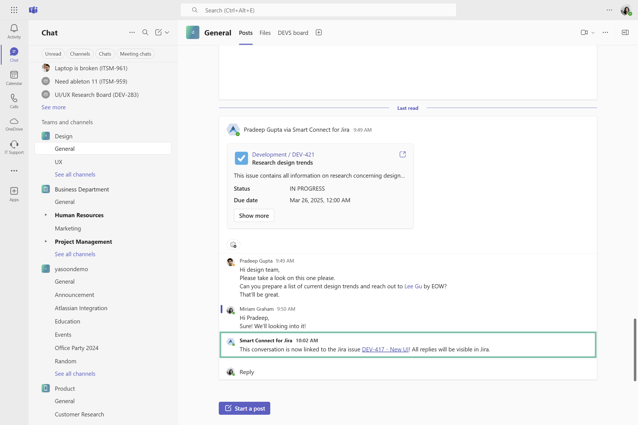
Task: Collapse the Design team in channel list
Action: pos(63,136)
